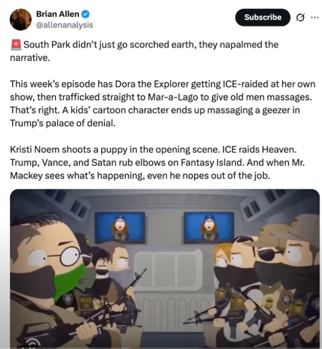Image resolution: width=322 pixels, height=349 pixels.
Task: Subscribe to Brian Allen
Action: (x=263, y=17)
